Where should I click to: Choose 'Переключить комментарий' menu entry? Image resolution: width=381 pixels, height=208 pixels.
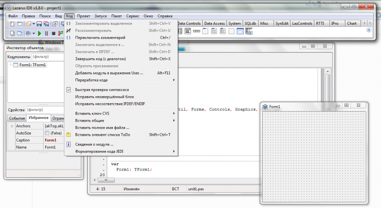click(121, 37)
